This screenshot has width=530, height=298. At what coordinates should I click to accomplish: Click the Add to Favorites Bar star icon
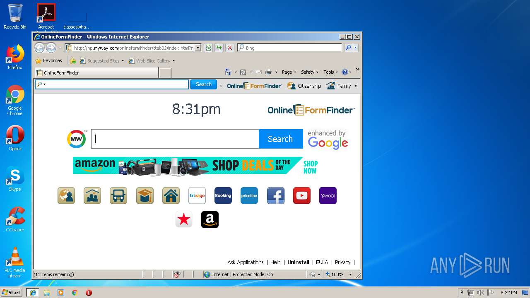[73, 60]
